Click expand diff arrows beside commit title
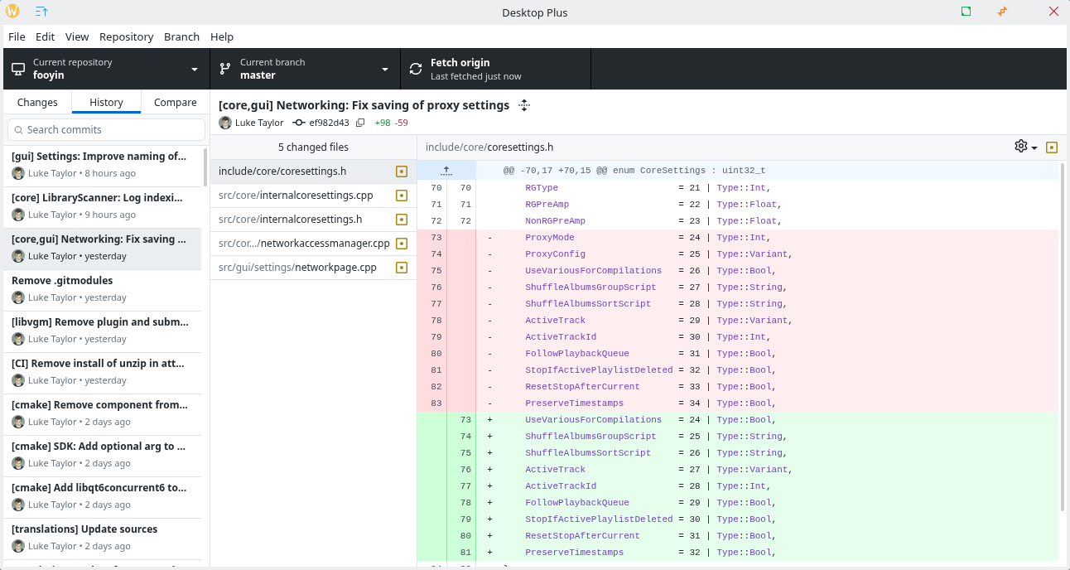 [x=523, y=105]
